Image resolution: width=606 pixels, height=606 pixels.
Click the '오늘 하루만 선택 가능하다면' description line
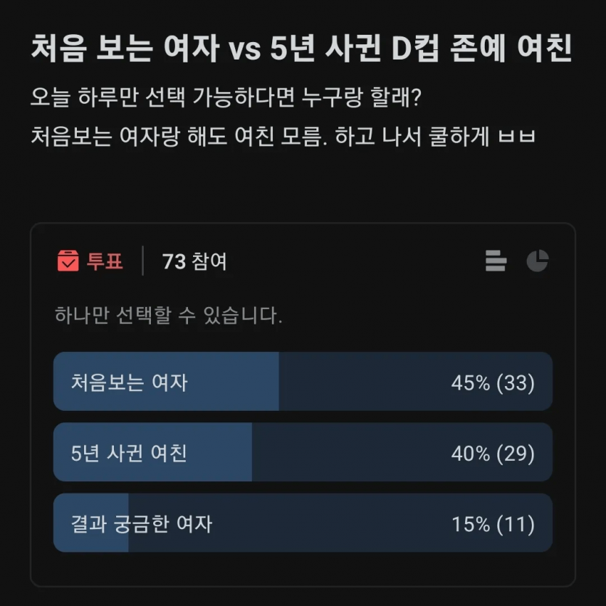pyautogui.click(x=225, y=98)
